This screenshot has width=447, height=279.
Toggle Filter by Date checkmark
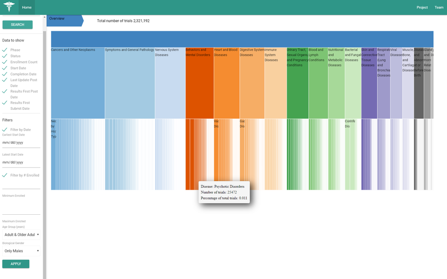[x=5, y=129]
